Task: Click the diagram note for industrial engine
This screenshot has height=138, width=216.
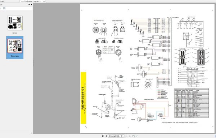Action: tap(180, 122)
